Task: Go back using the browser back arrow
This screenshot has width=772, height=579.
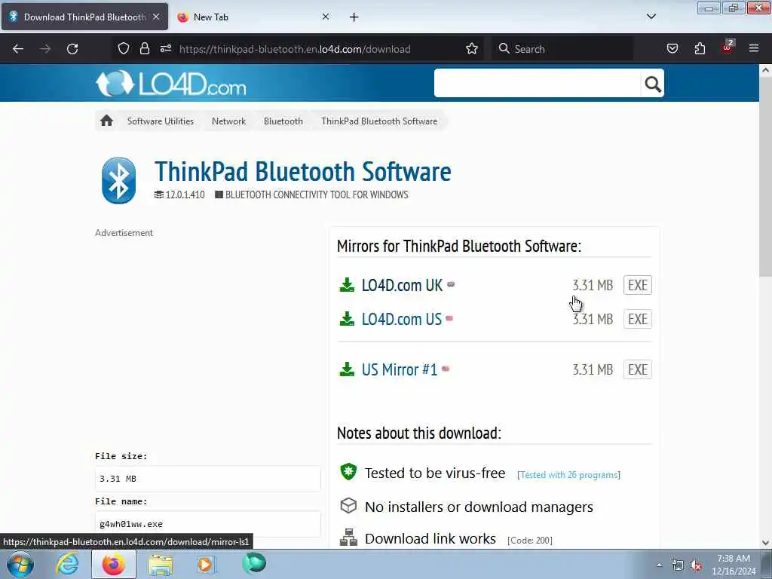Action: (18, 49)
